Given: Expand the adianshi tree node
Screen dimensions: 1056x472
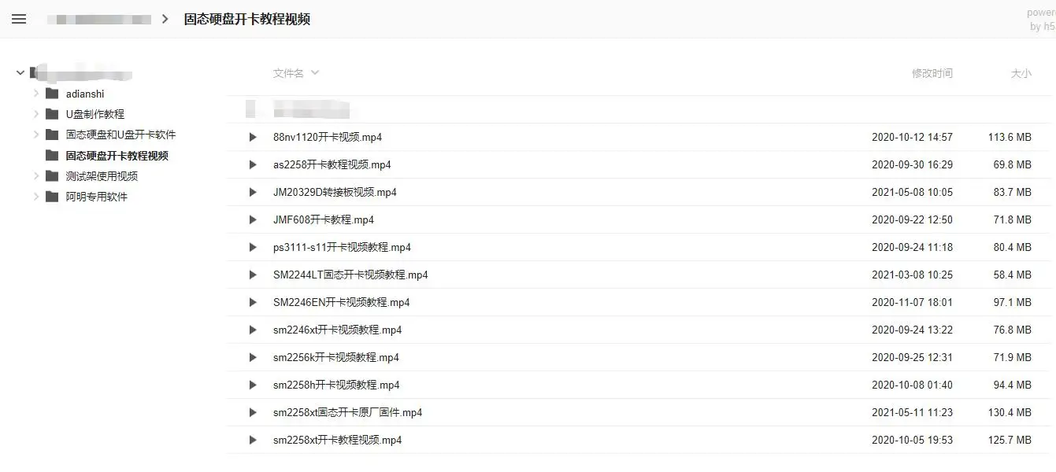Looking at the screenshot, I should coord(36,94).
